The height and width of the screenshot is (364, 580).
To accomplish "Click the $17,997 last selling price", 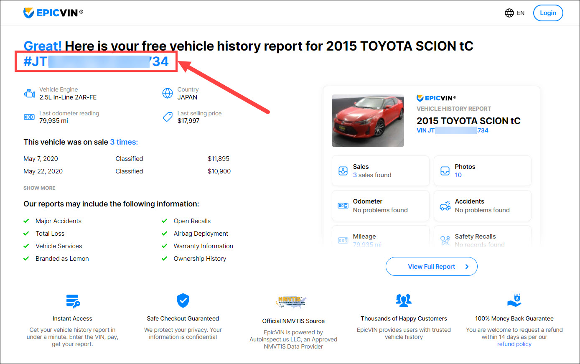I will tap(188, 121).
